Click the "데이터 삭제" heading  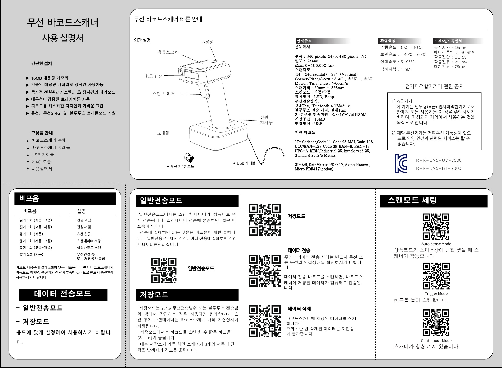tap(299, 309)
